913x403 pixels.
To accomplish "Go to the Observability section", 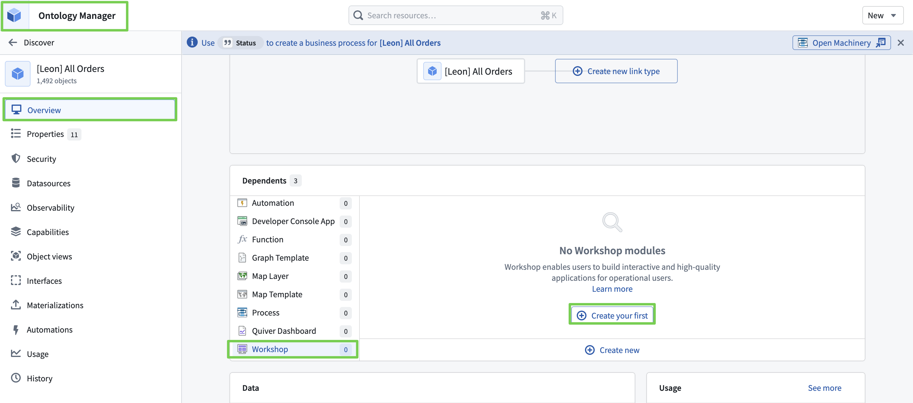I will pyautogui.click(x=50, y=208).
